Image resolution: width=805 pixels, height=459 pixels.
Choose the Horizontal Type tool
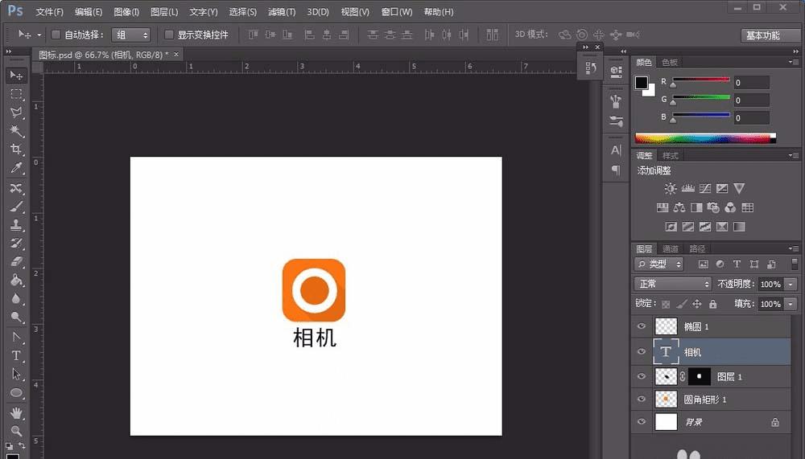coord(15,355)
